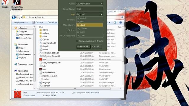
Task: Select the language setup file icon
Action: point(41,82)
